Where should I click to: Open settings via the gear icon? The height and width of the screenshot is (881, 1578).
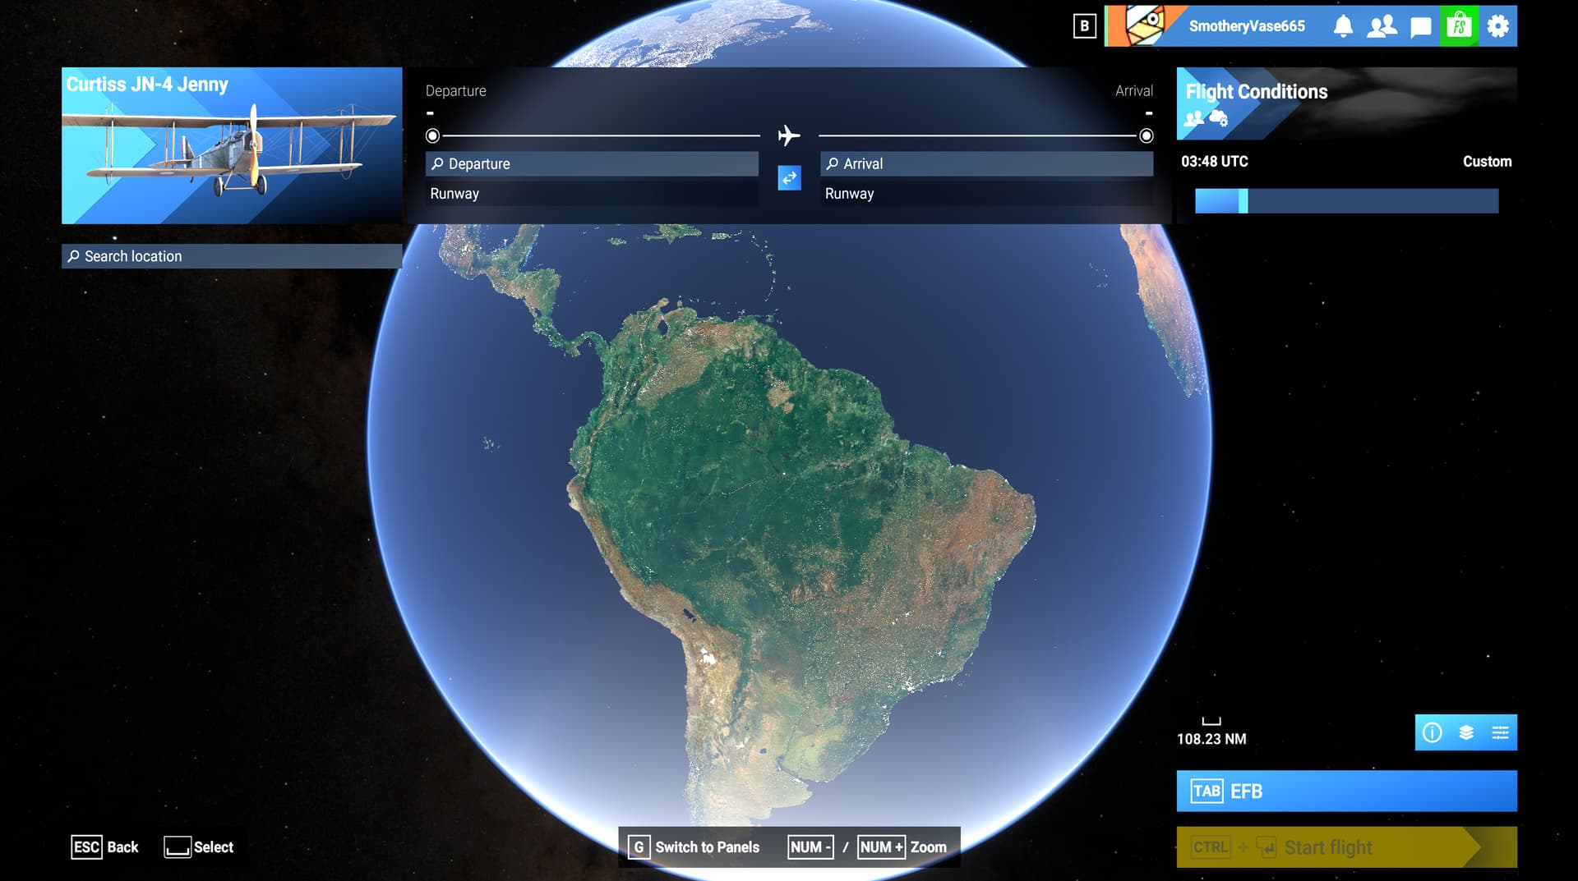click(1497, 25)
